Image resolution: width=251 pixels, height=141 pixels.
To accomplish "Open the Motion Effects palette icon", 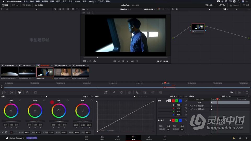I will 35,92.
